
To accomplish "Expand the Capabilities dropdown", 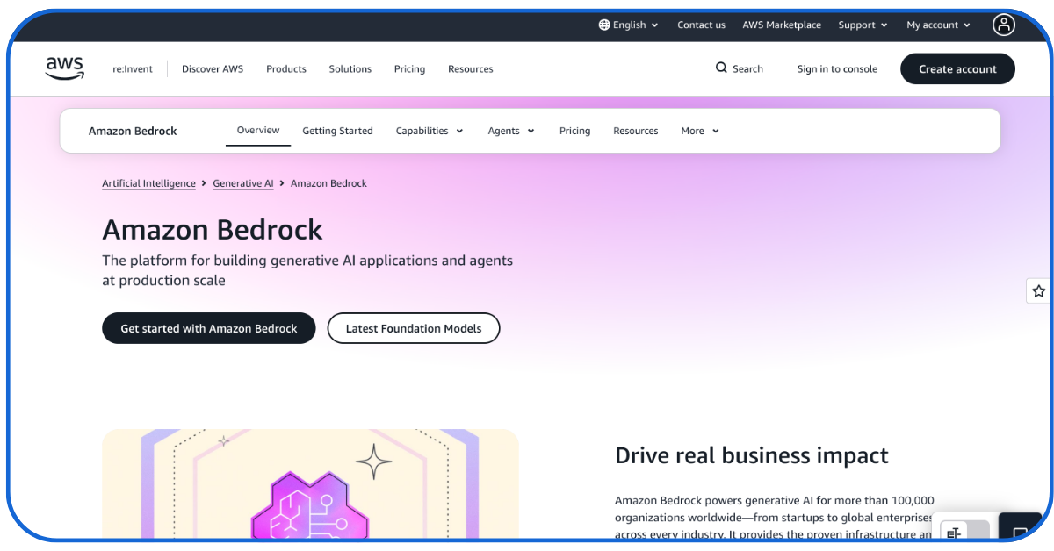I will pyautogui.click(x=430, y=131).
